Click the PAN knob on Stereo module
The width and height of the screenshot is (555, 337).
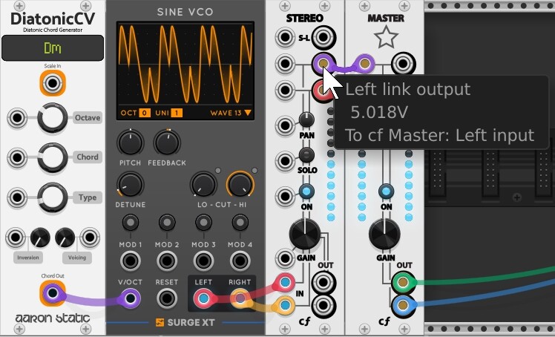pos(306,120)
